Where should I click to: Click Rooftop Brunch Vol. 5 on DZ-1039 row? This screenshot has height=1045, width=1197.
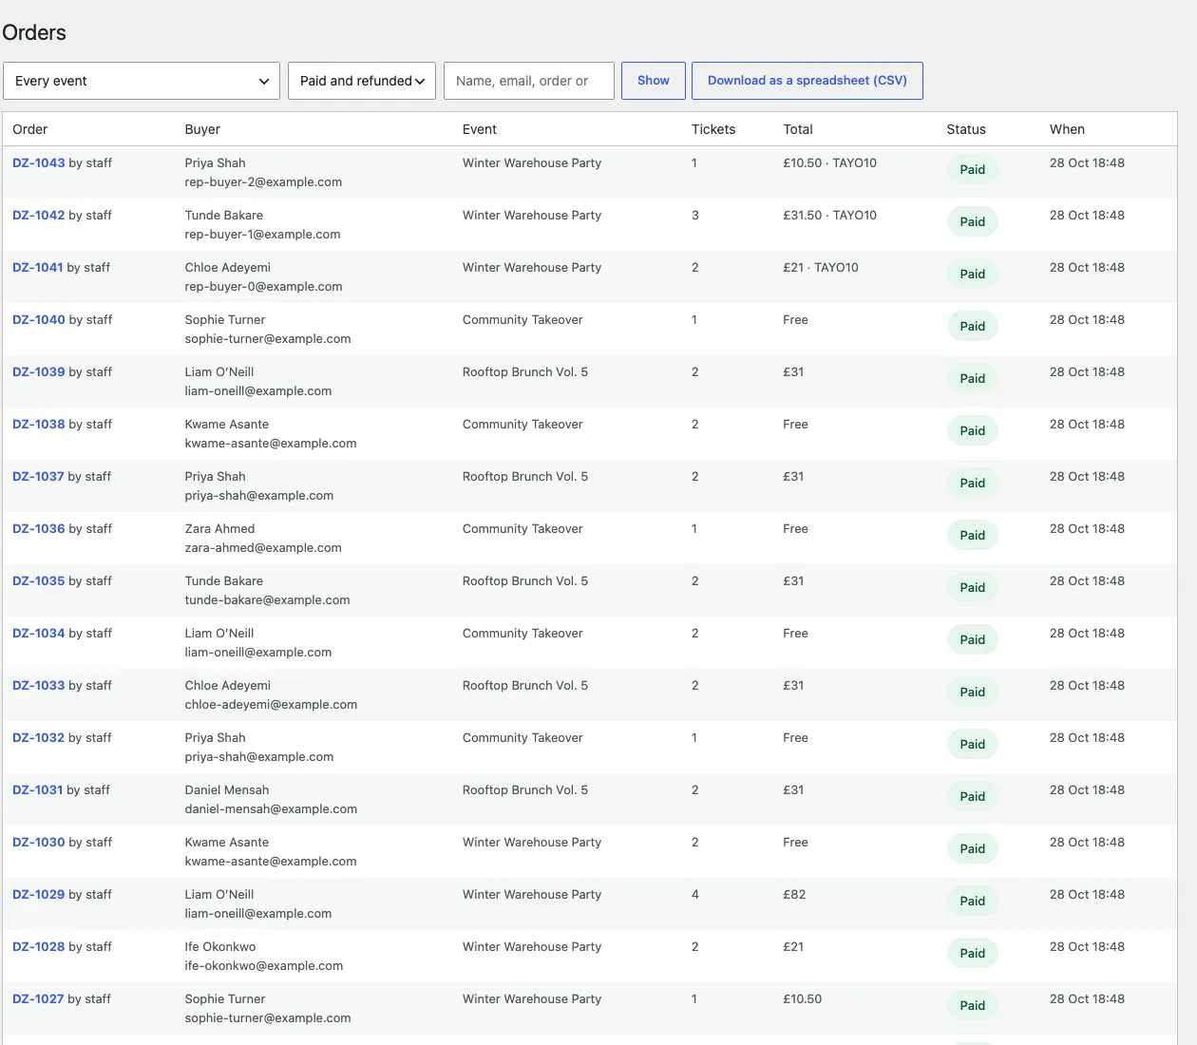525,372
